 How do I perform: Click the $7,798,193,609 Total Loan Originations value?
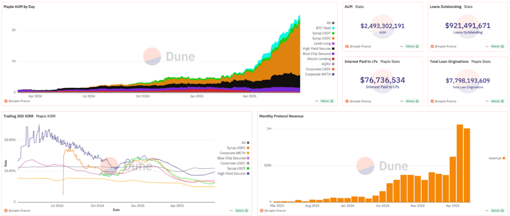(467, 80)
